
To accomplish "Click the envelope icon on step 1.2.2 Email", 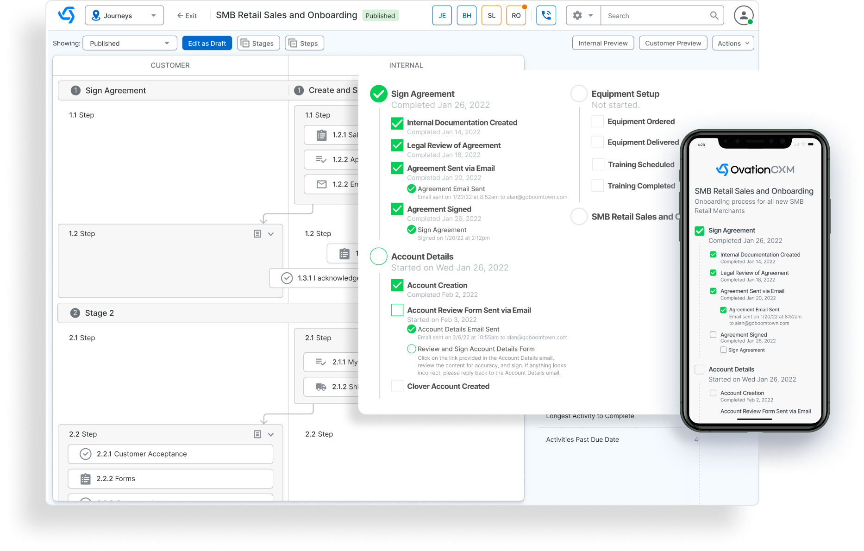I will click(x=321, y=184).
